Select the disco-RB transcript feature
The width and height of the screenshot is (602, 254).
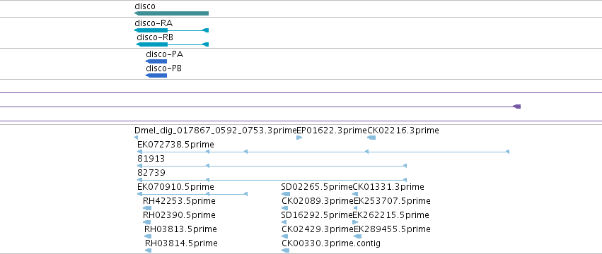coord(173,44)
